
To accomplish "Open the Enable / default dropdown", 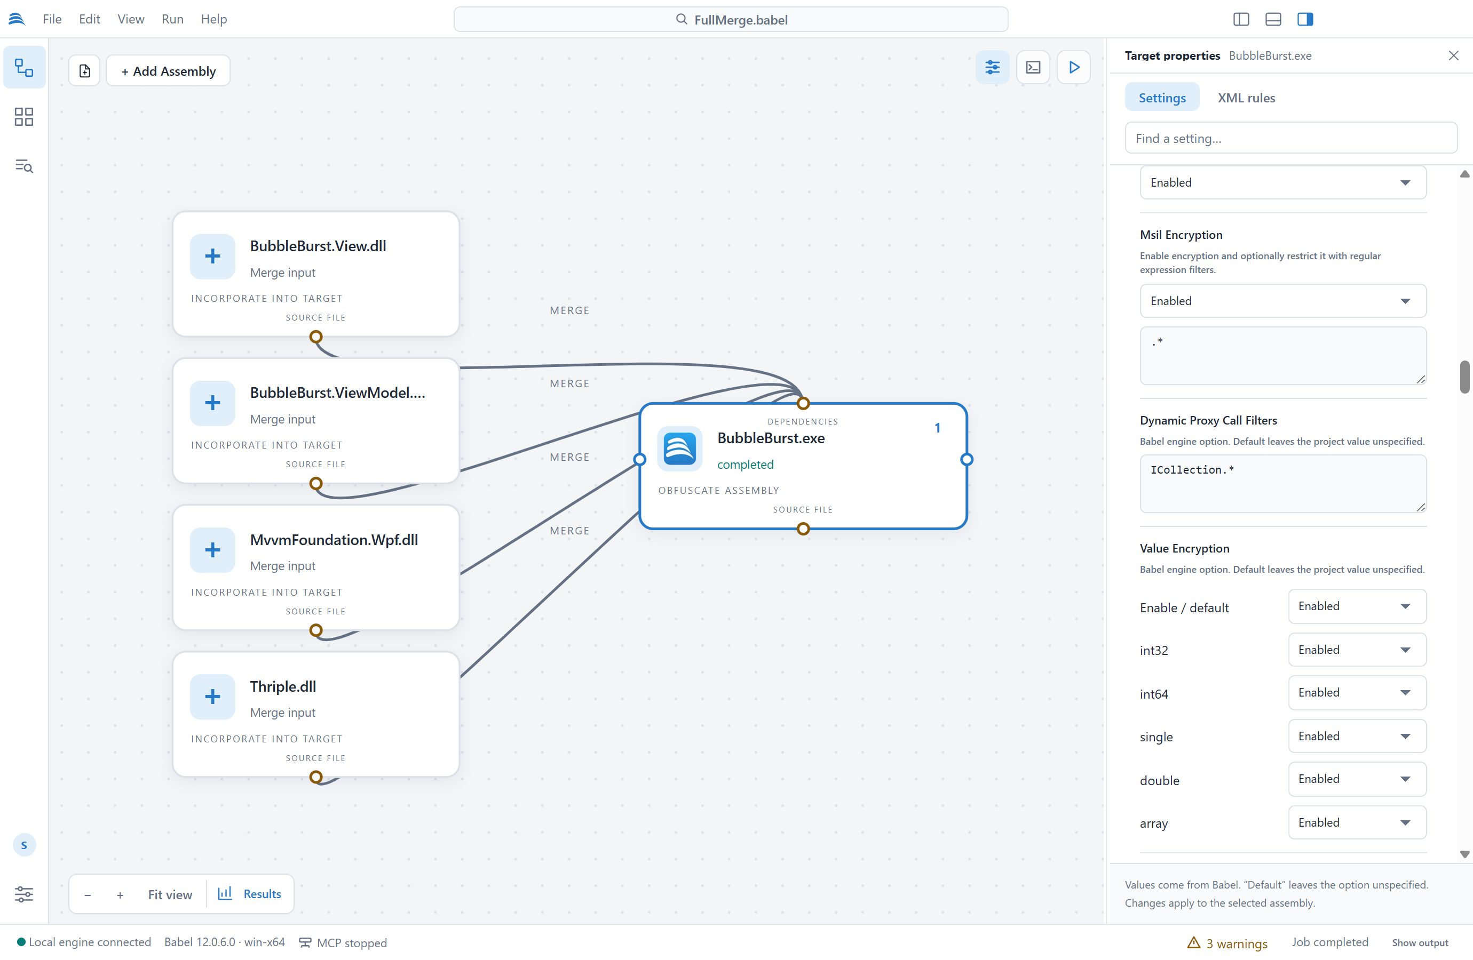I will tap(1357, 606).
